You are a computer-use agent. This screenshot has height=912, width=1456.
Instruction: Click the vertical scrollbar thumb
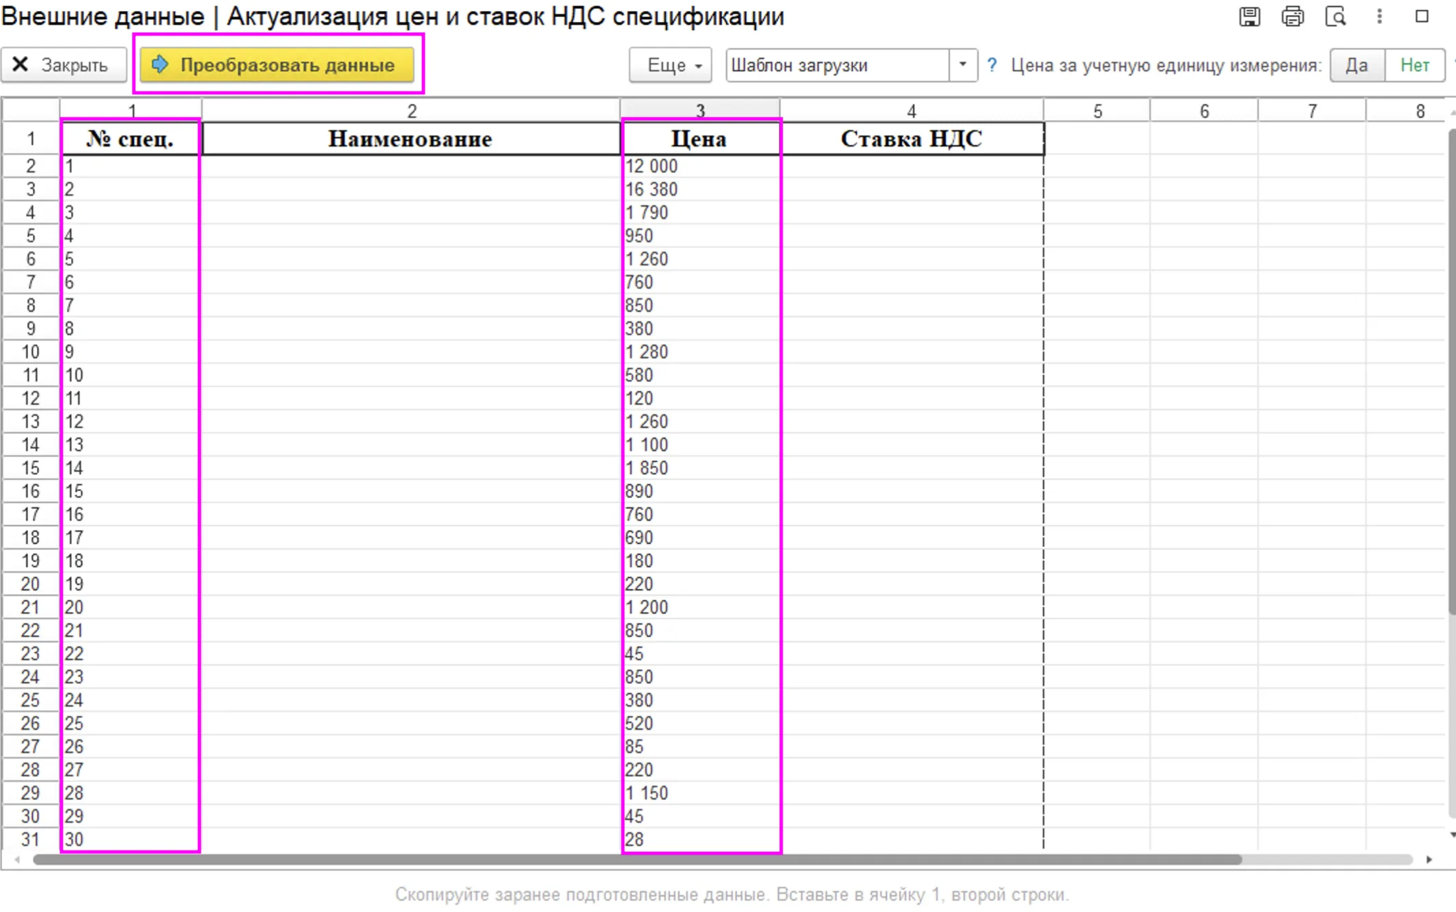(x=1451, y=372)
